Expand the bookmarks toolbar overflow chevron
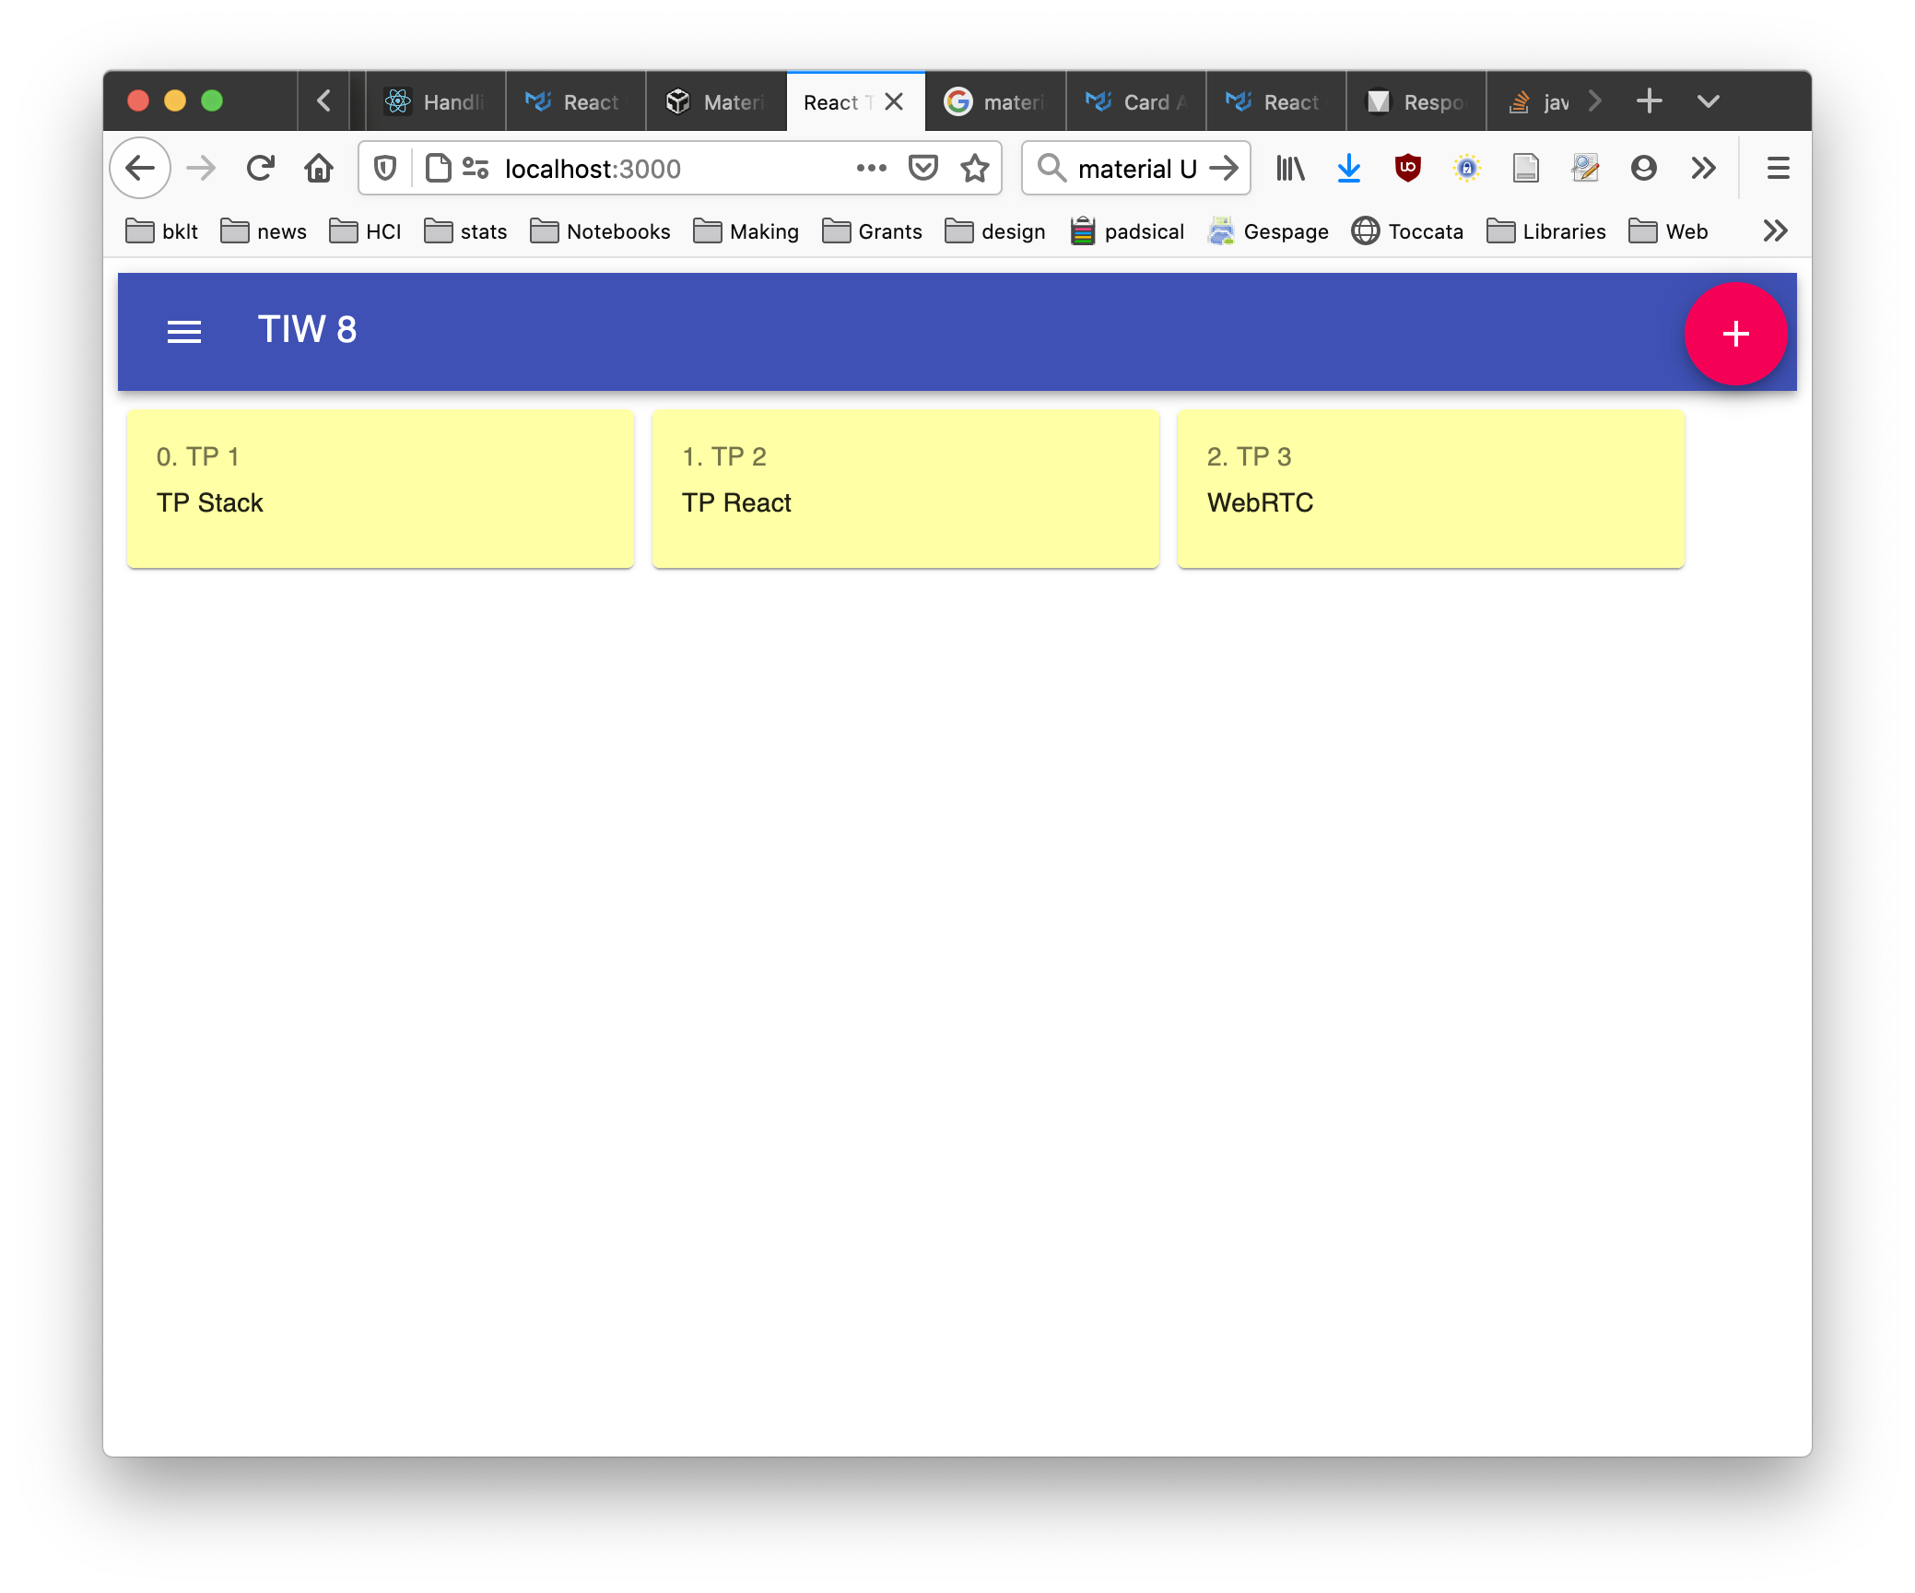Image resolution: width=1915 pixels, height=1593 pixels. point(1774,231)
